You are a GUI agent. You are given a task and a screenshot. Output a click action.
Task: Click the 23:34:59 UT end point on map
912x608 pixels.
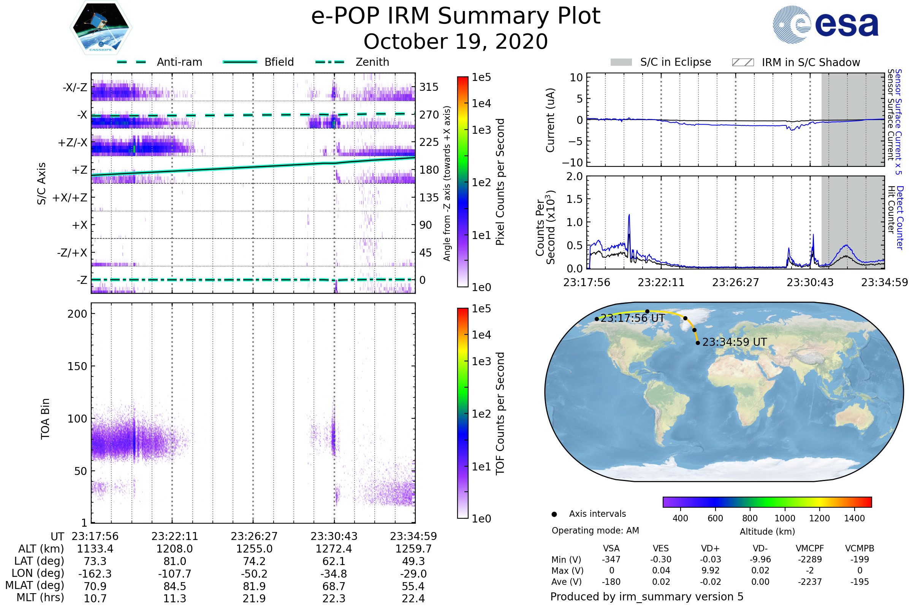pos(698,343)
